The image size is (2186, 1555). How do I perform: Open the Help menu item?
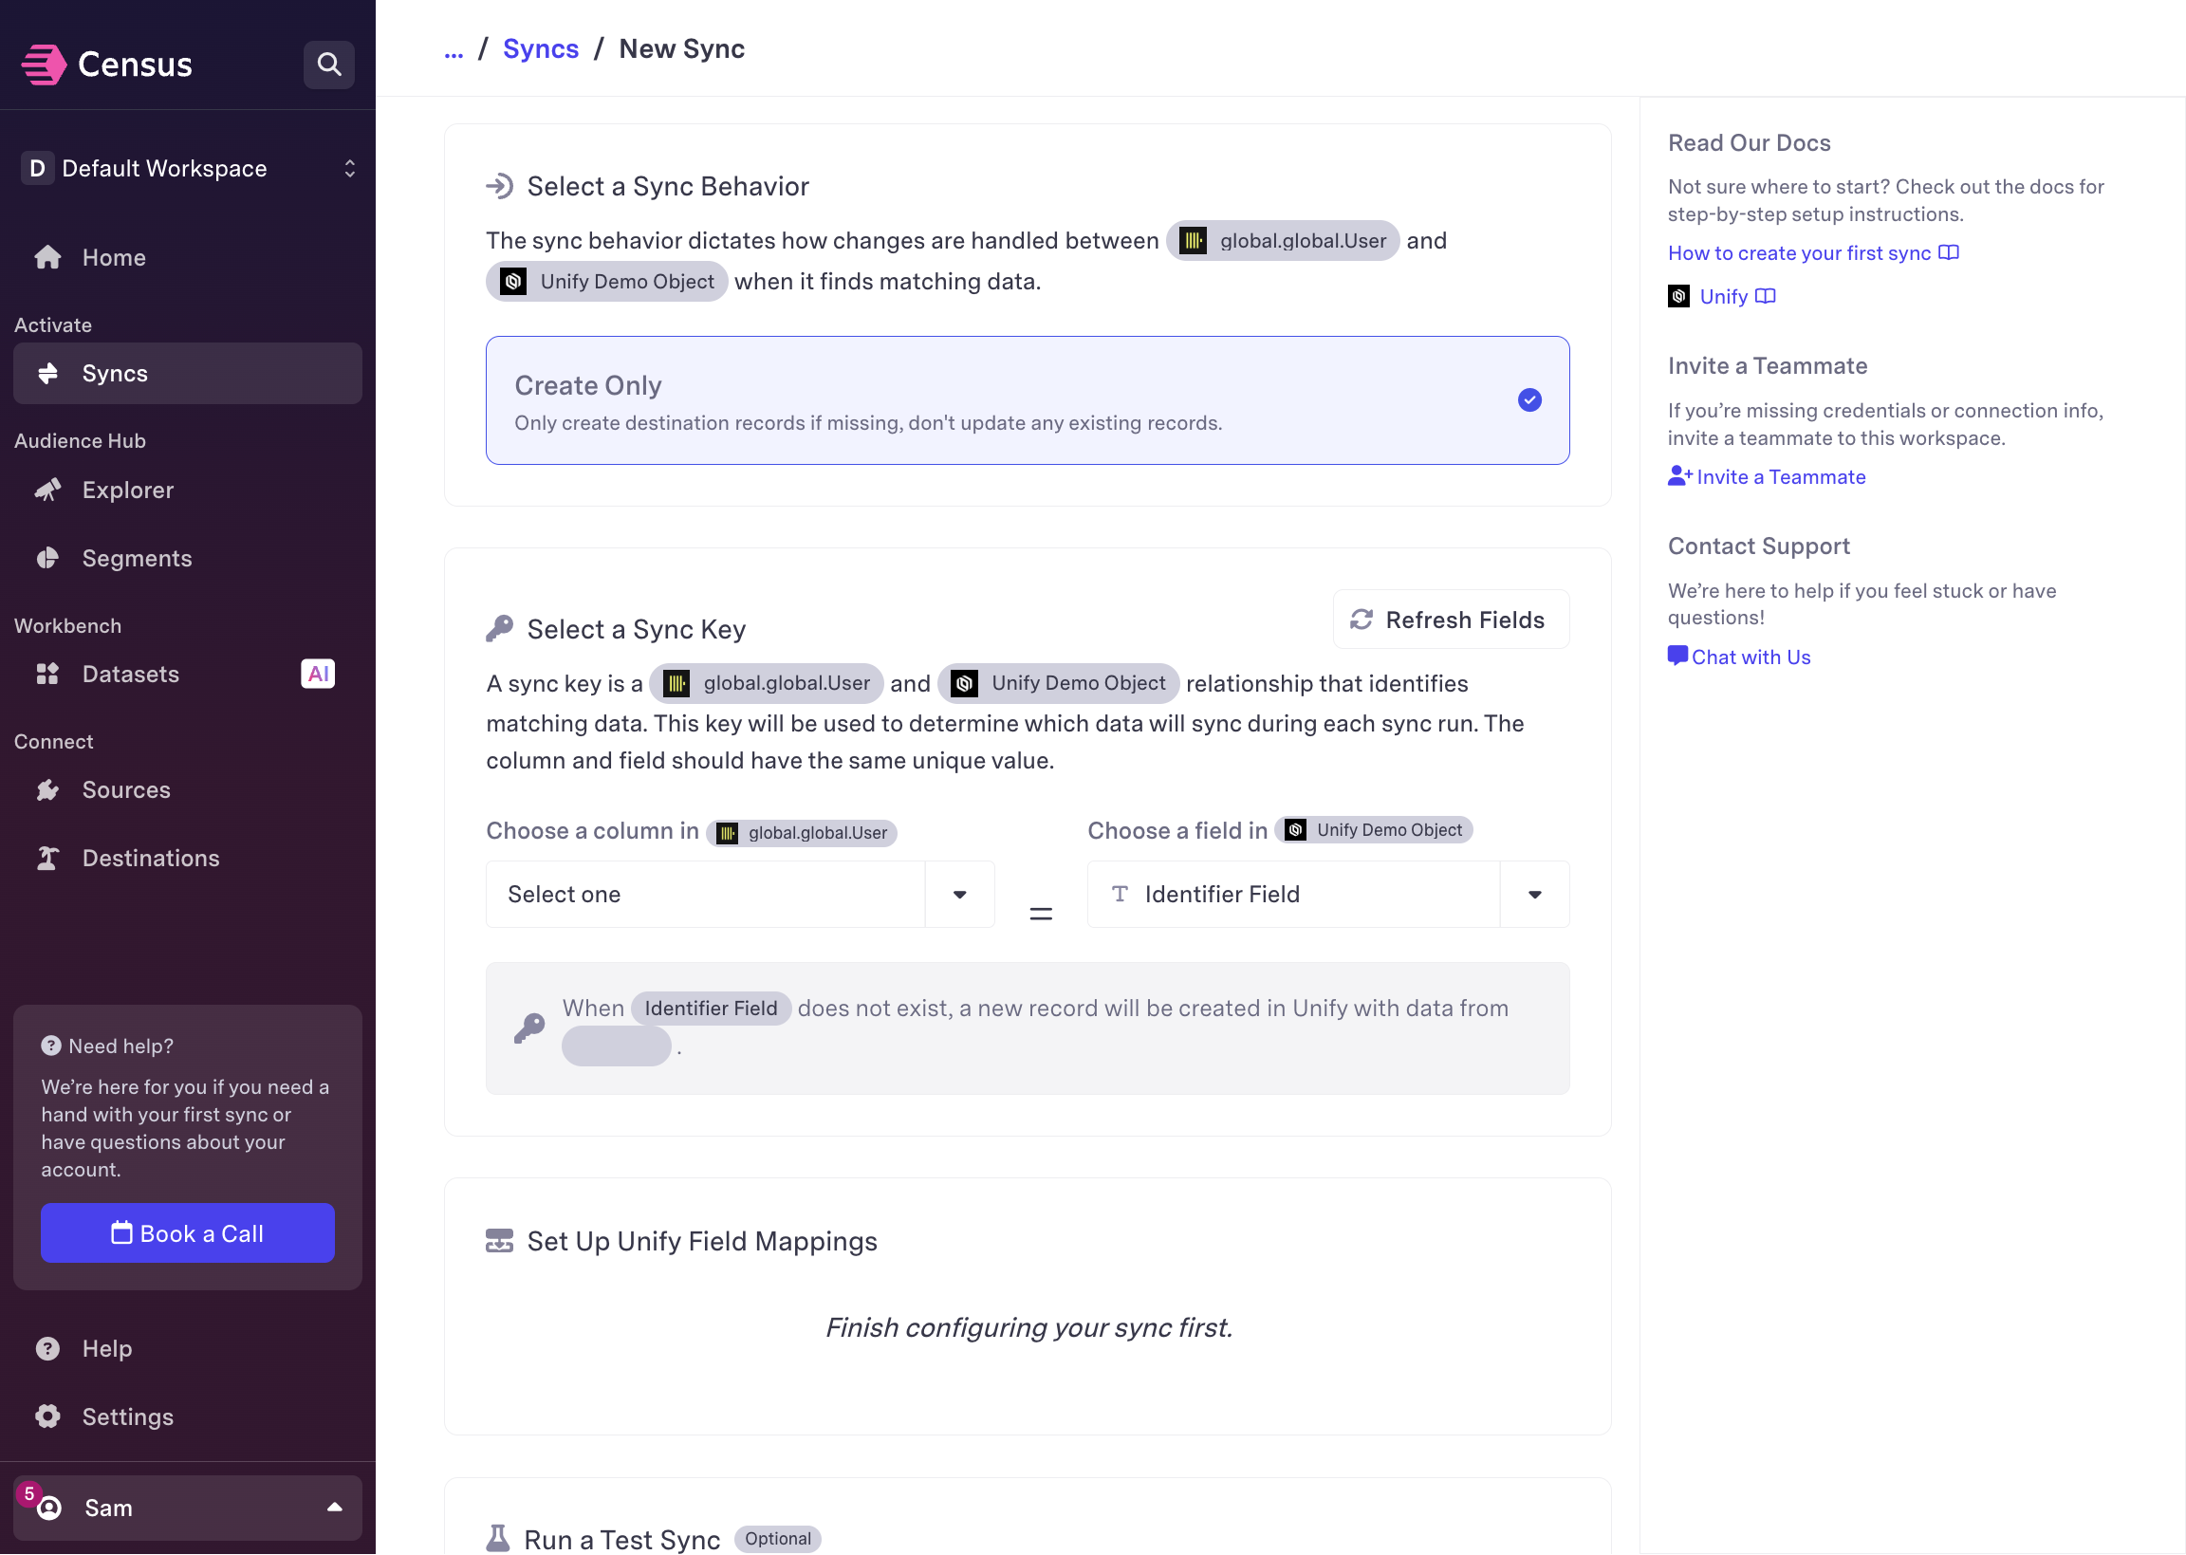point(106,1348)
